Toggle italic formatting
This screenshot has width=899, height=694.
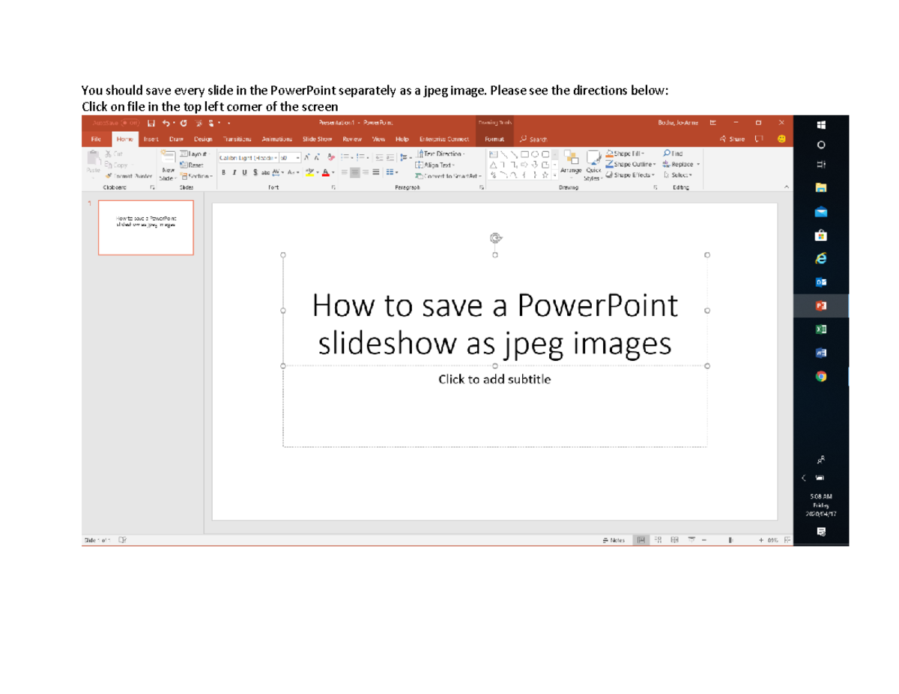pyautogui.click(x=234, y=171)
